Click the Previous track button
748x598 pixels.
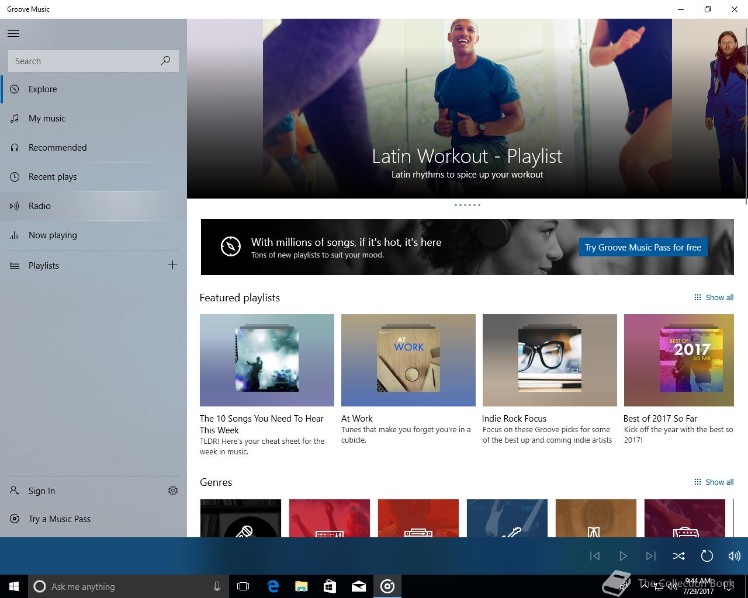tap(595, 556)
